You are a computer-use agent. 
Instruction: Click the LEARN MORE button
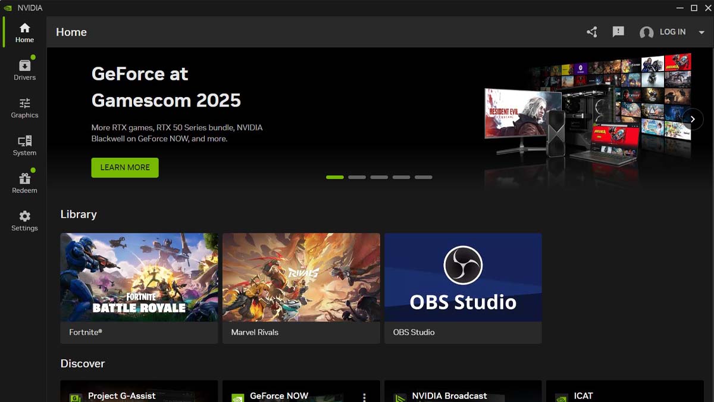[x=125, y=167]
